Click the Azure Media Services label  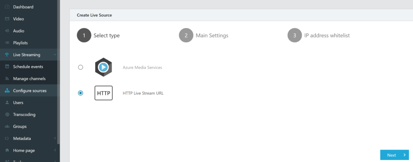click(142, 68)
